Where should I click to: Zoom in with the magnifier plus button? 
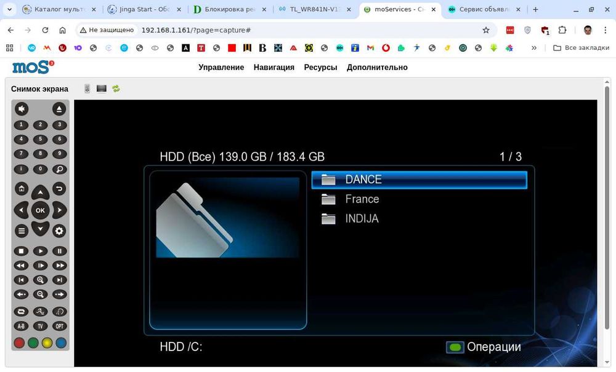click(x=40, y=280)
